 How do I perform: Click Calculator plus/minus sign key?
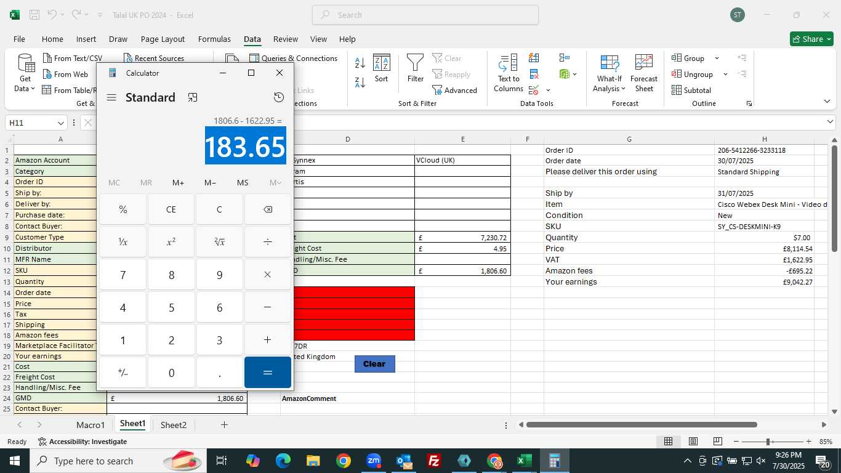tap(123, 373)
